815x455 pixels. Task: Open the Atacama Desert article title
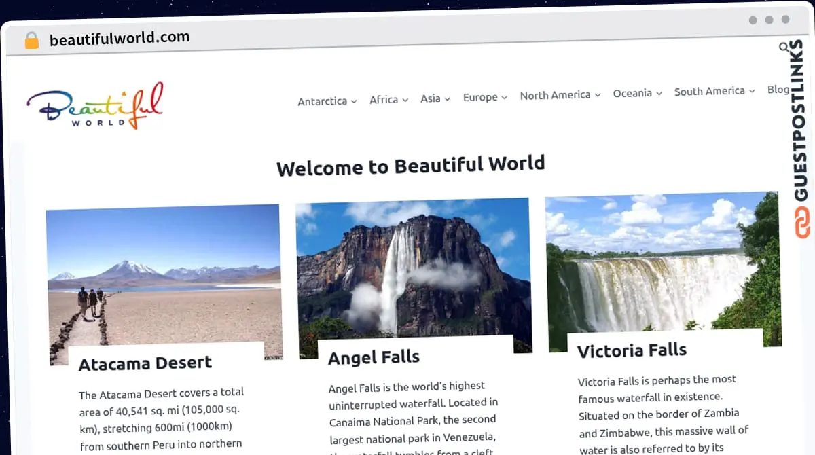pos(145,363)
